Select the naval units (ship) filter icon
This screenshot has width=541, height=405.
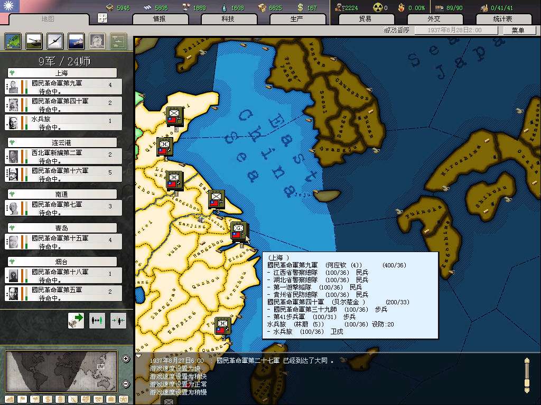coord(76,41)
